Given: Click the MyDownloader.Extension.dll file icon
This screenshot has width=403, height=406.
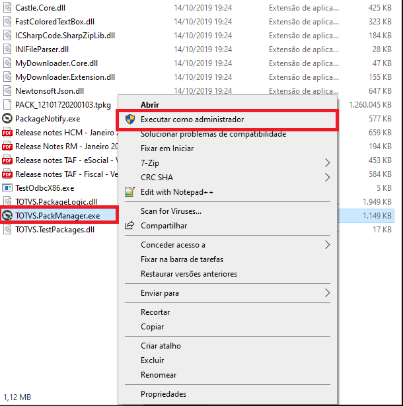Looking at the screenshot, I should click(x=7, y=77).
